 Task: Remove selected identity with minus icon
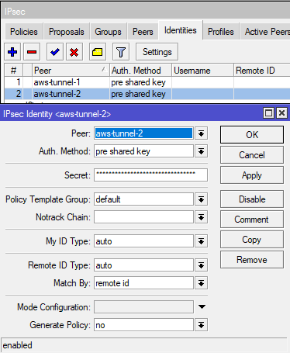pyautogui.click(x=32, y=52)
